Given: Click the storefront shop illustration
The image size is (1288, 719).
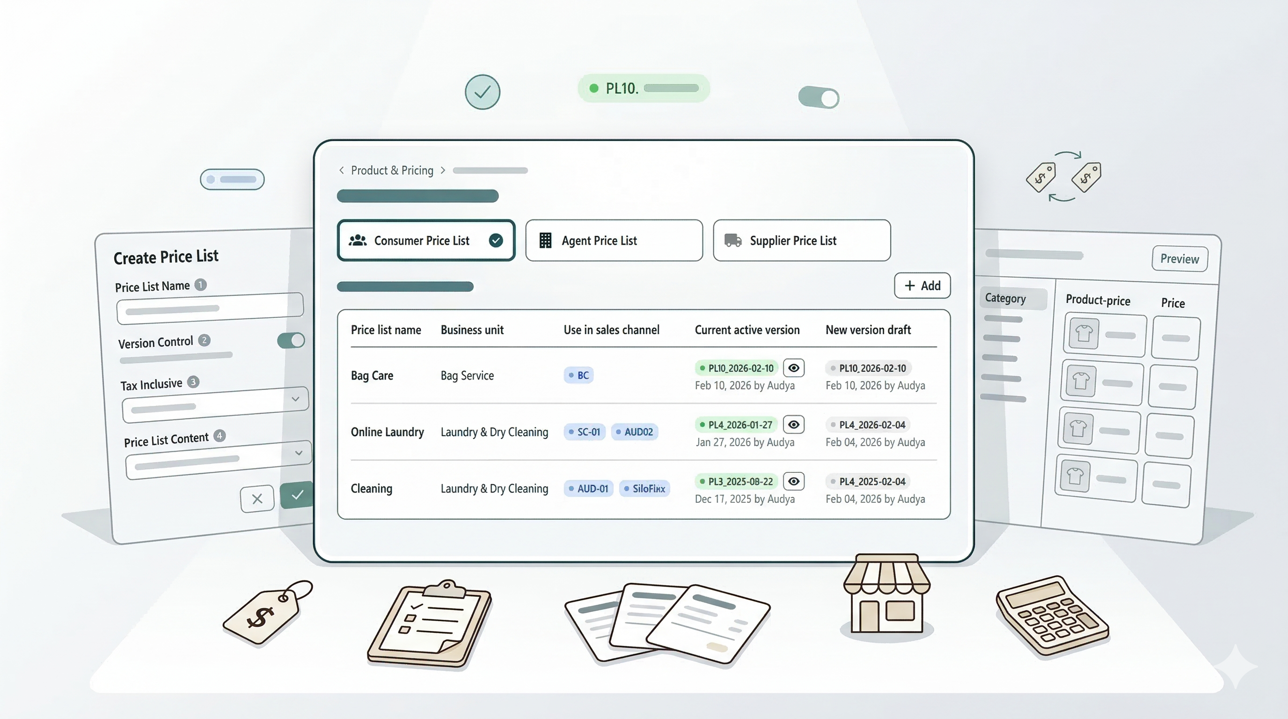Looking at the screenshot, I should coord(887,594).
